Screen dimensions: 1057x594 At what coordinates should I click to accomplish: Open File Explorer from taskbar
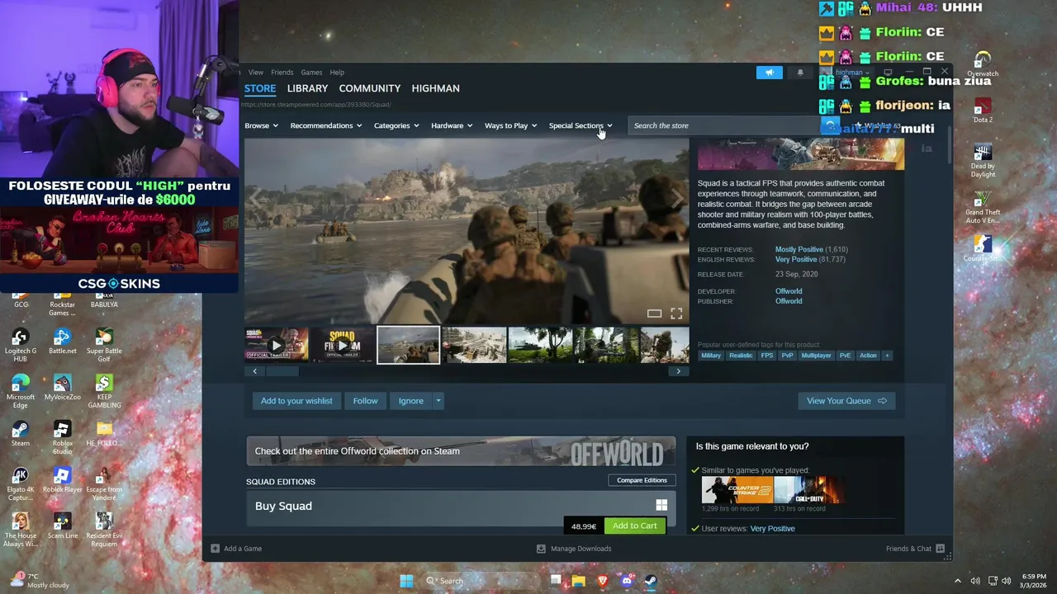pyautogui.click(x=579, y=581)
